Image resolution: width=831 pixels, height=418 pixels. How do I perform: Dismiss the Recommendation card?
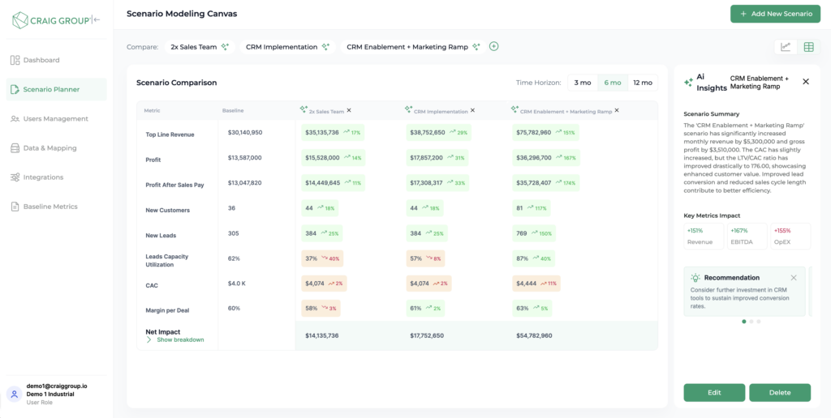pos(794,278)
